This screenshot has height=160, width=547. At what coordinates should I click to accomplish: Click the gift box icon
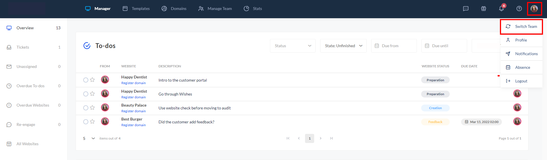tap(483, 9)
